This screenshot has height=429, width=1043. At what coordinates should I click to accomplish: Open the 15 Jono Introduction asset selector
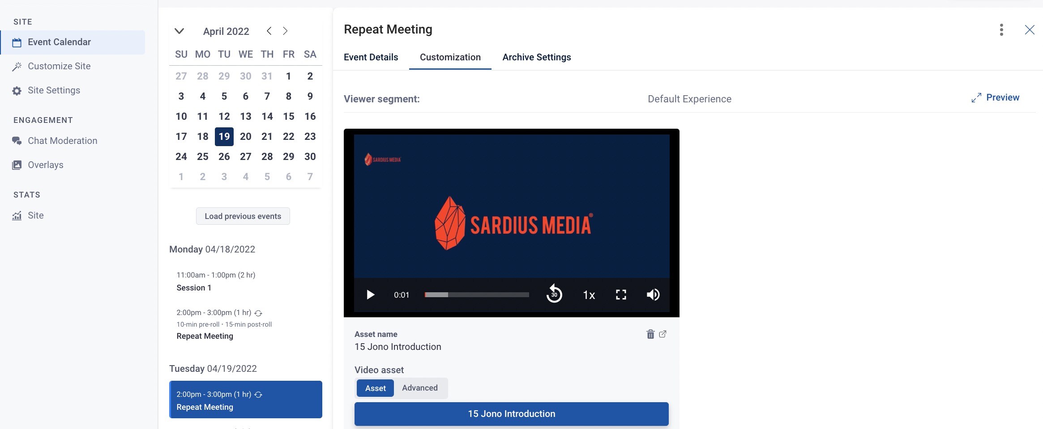(x=512, y=414)
